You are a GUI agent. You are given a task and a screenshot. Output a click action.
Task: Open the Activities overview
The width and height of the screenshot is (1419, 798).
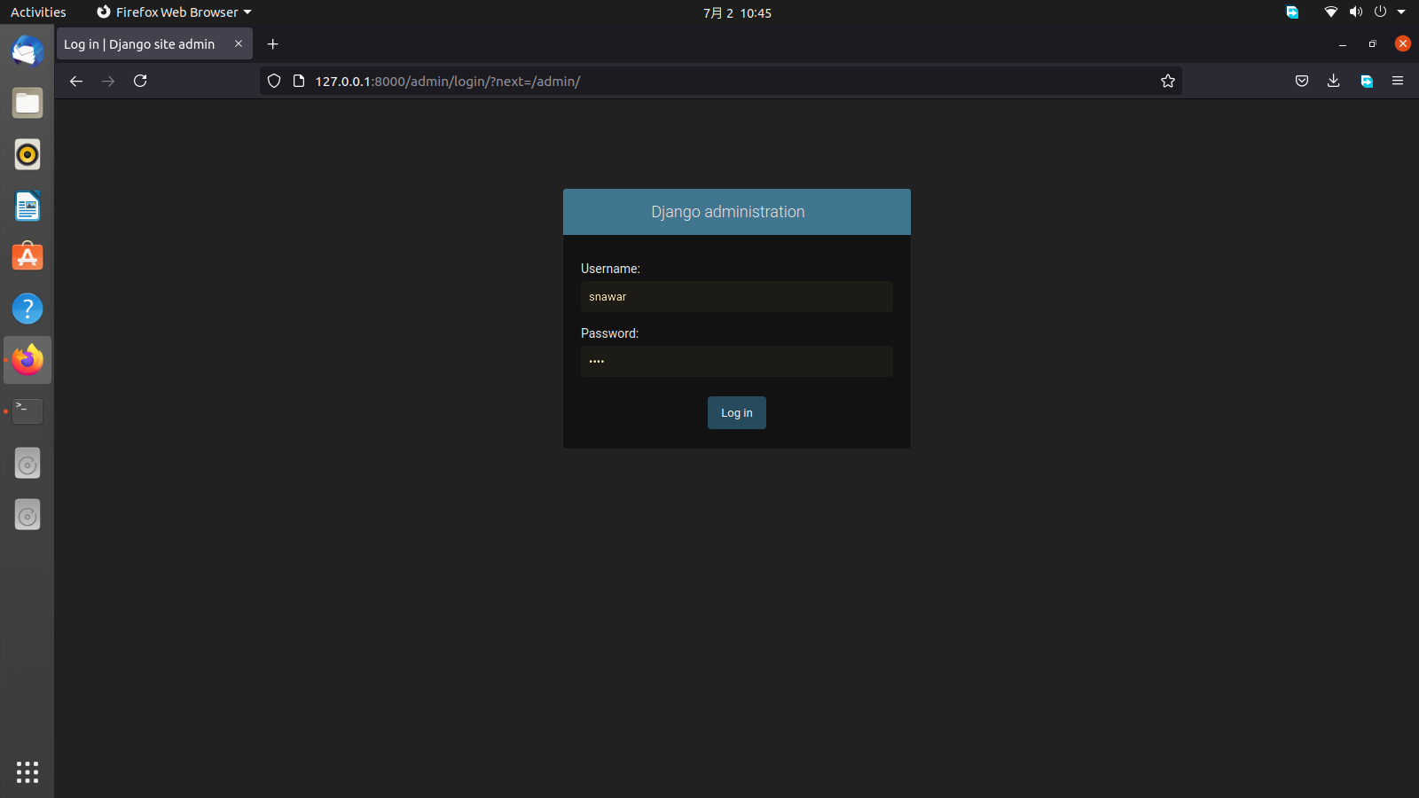[x=38, y=12]
